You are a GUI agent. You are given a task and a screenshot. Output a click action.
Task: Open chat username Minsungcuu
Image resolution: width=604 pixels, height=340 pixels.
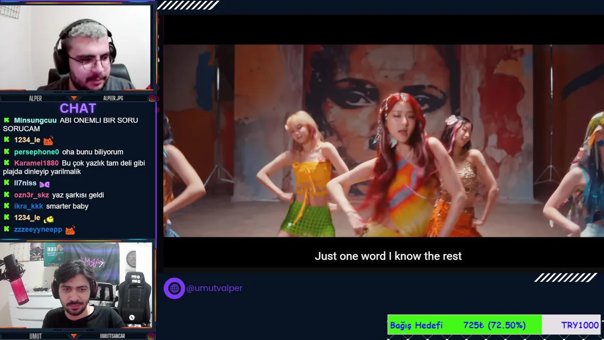35,120
